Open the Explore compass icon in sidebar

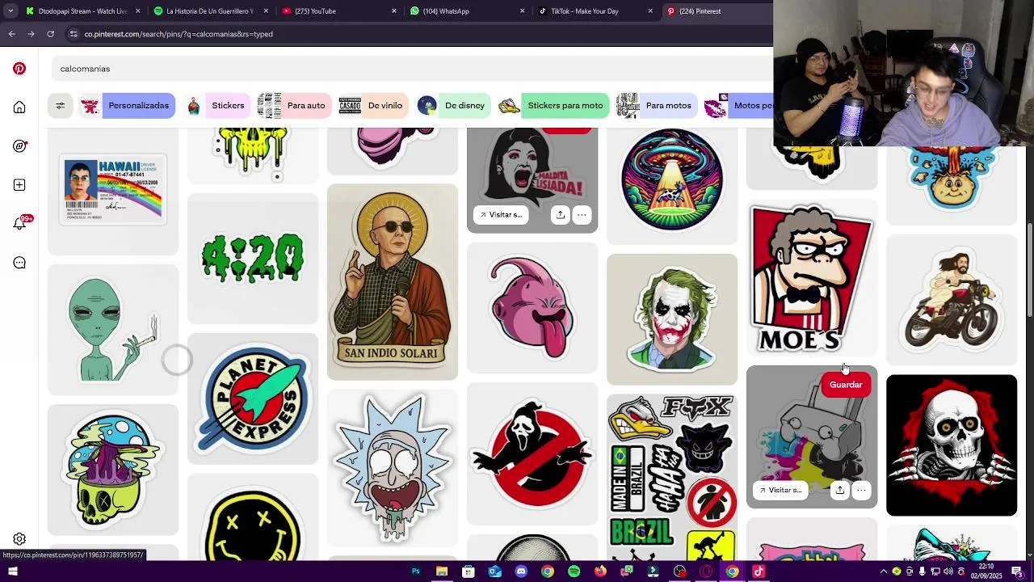(x=19, y=146)
